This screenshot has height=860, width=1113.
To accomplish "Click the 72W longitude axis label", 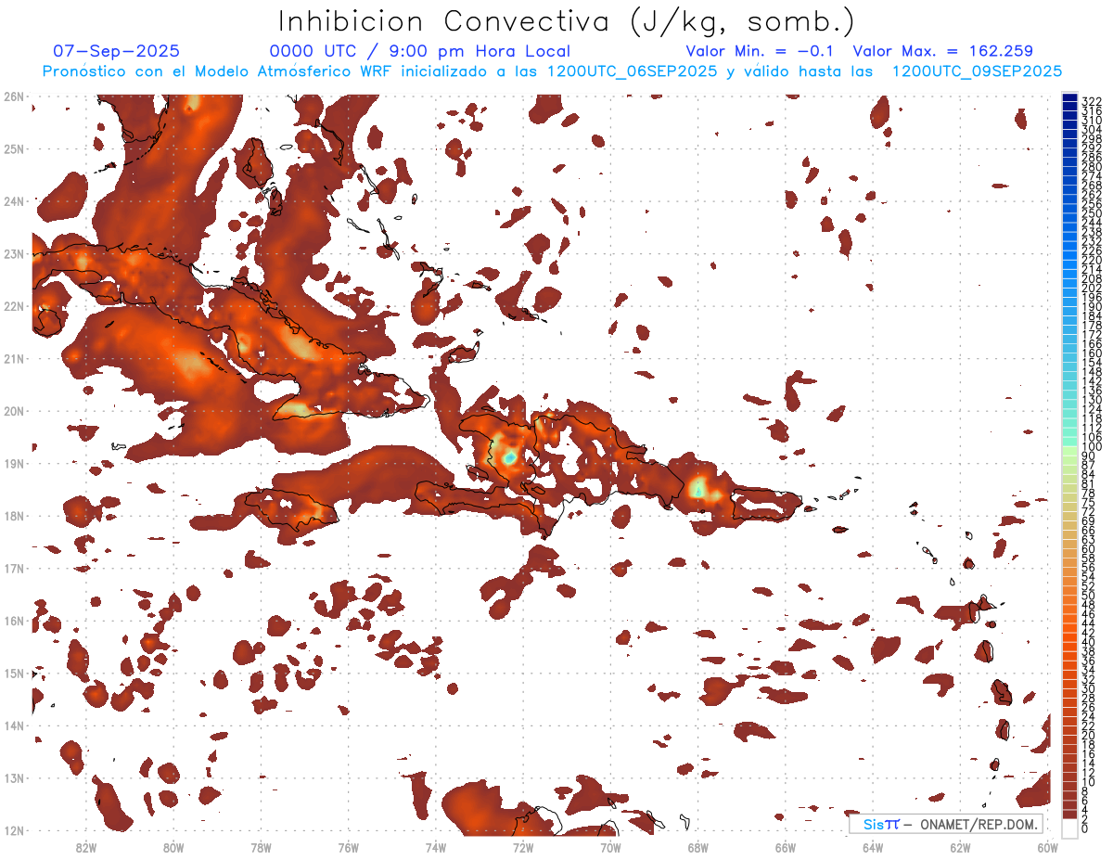I will (523, 847).
